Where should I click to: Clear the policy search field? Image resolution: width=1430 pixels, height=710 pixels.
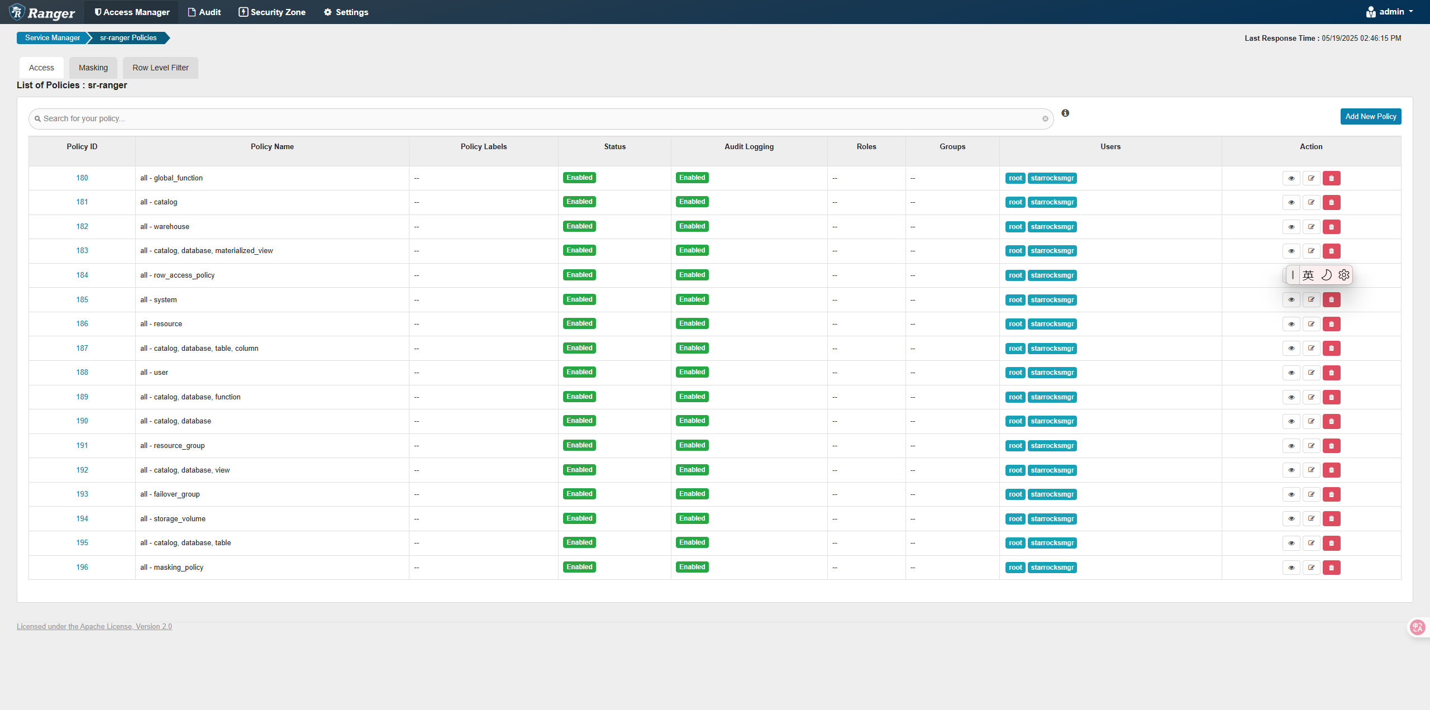(1045, 119)
